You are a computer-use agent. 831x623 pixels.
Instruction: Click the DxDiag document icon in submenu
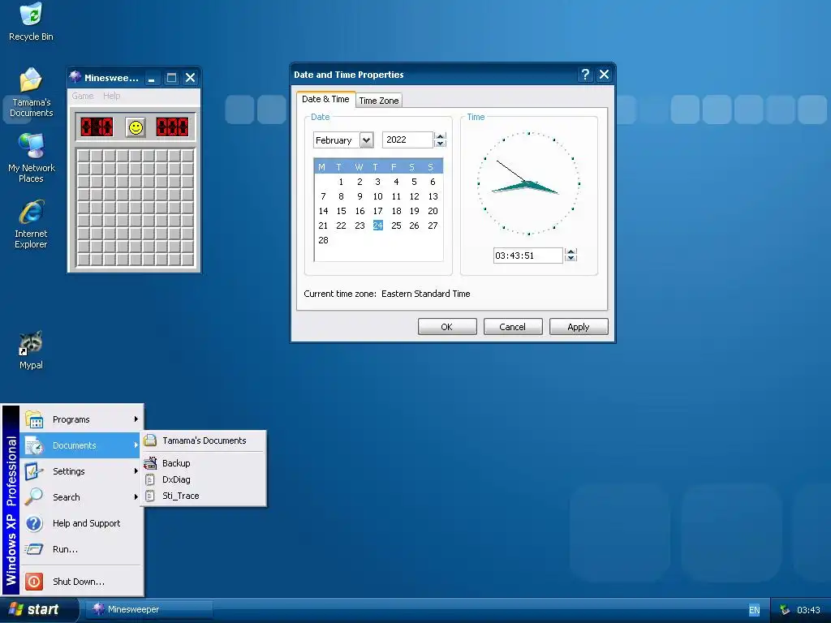pyautogui.click(x=150, y=479)
